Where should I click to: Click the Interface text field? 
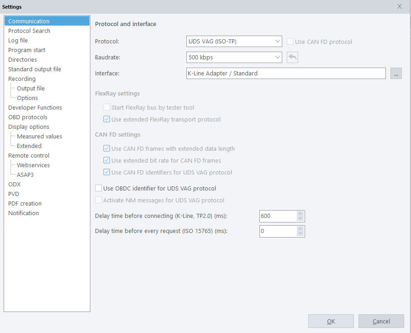click(286, 74)
